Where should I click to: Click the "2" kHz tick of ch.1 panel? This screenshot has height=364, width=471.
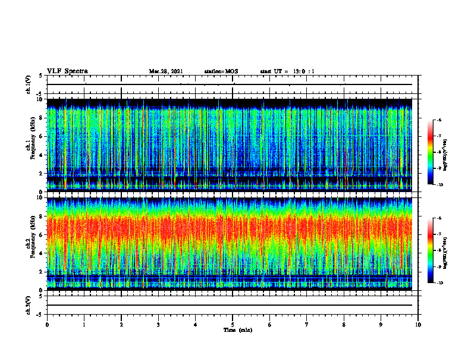tap(42, 173)
